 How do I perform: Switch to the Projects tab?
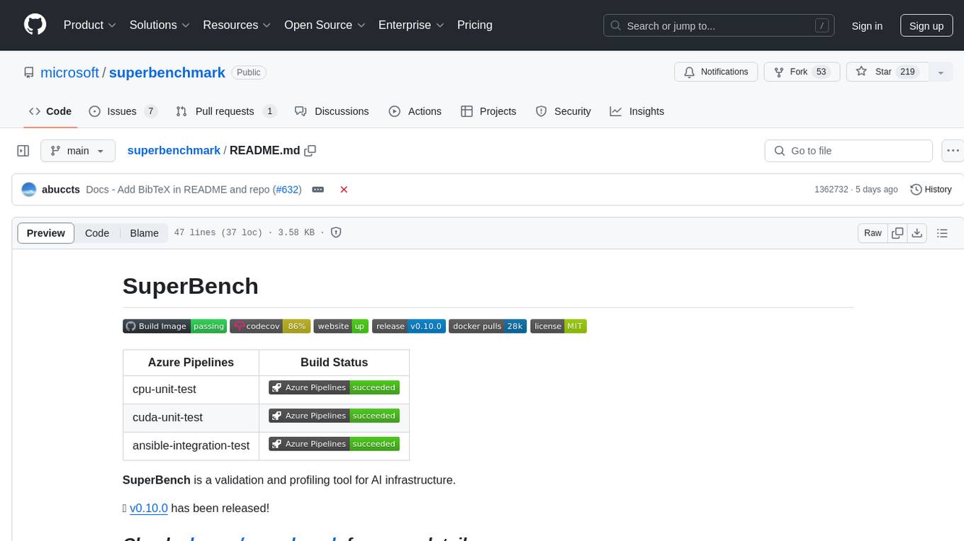488,111
